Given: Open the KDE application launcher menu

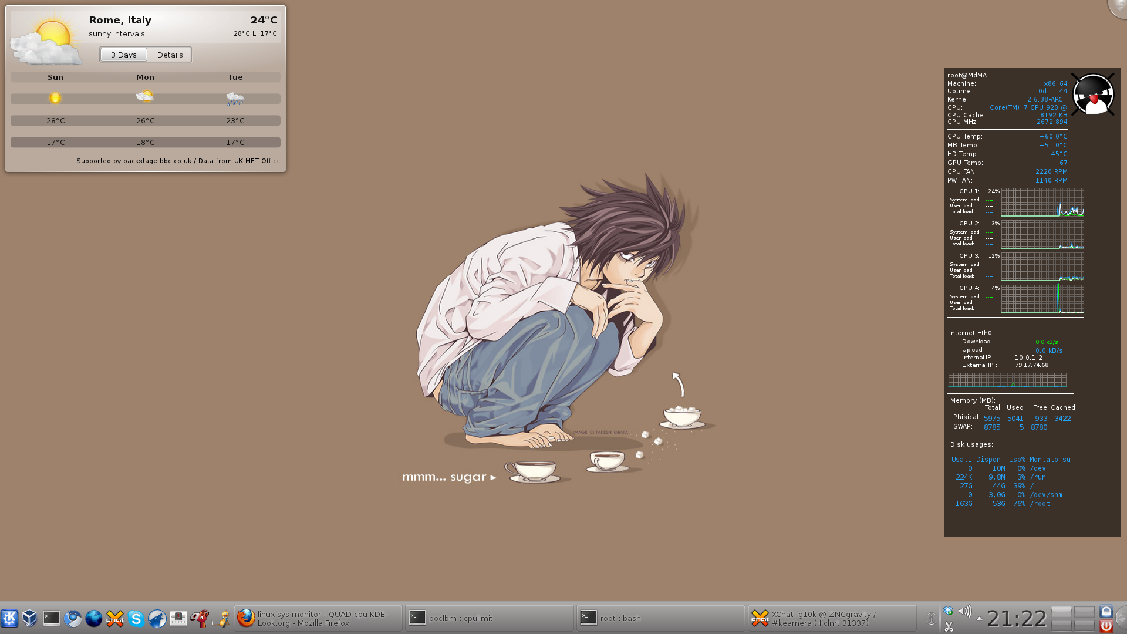Looking at the screenshot, I should click(9, 618).
